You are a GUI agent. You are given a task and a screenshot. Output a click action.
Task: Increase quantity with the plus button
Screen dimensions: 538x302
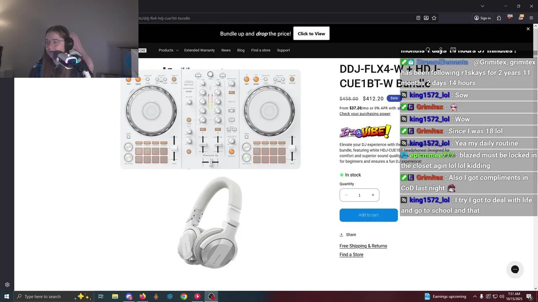click(x=373, y=195)
